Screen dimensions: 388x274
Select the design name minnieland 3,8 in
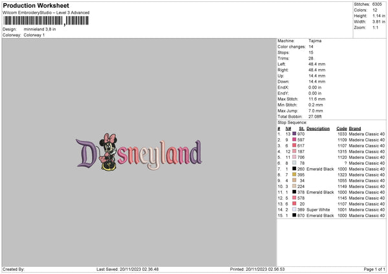[39, 29]
